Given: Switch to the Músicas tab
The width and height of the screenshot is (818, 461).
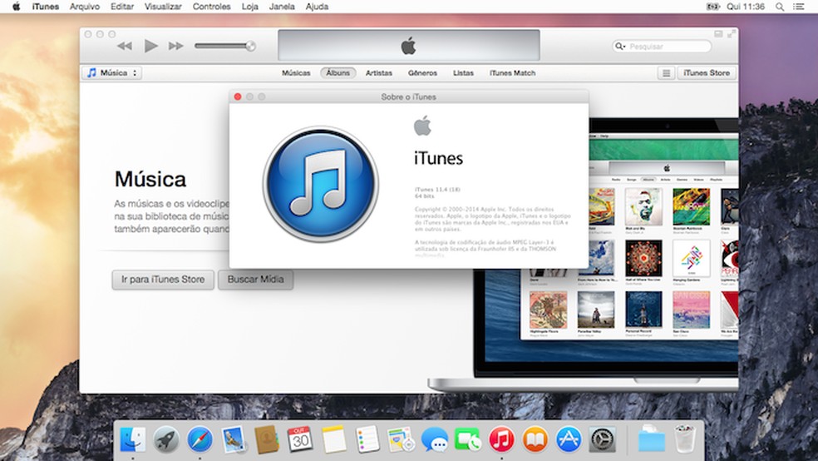Looking at the screenshot, I should click(296, 73).
